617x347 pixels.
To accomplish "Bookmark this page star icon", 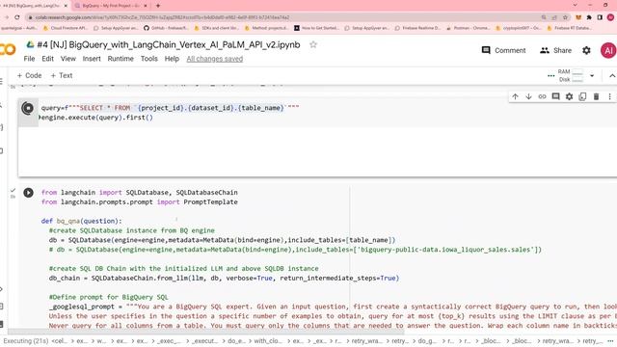I will pyautogui.click(x=566, y=17).
